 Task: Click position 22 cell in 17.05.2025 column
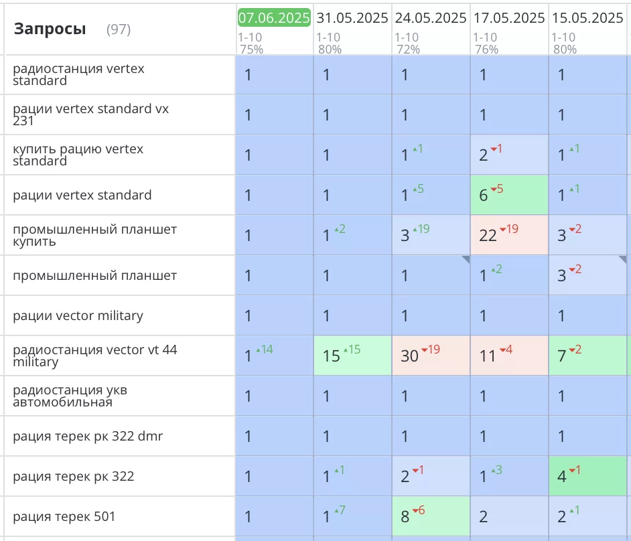tap(509, 235)
